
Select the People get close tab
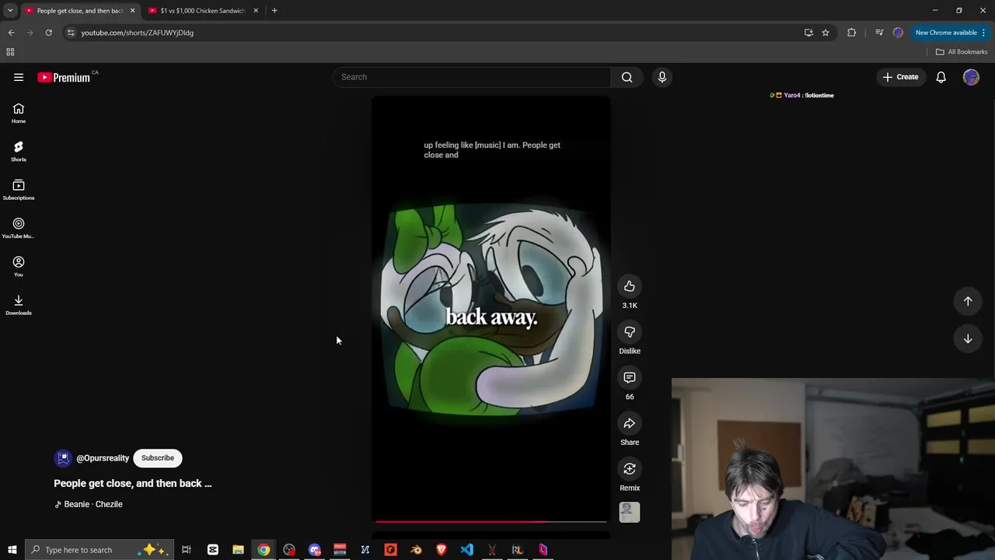78,10
